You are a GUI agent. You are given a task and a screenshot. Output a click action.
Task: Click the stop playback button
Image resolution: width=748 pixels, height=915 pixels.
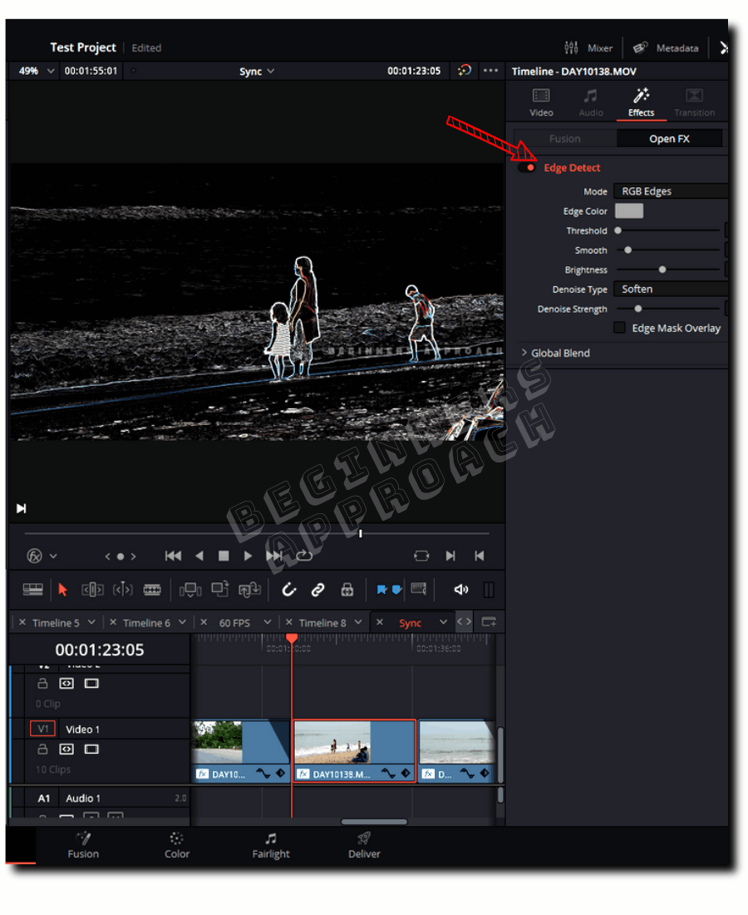[224, 556]
